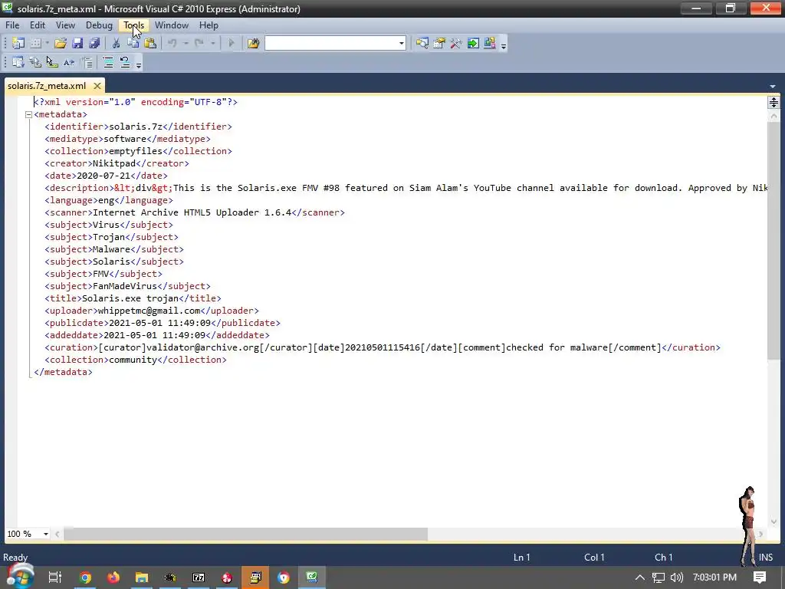This screenshot has width=785, height=589.
Task: Click the Open File folder icon
Action: tap(60, 44)
